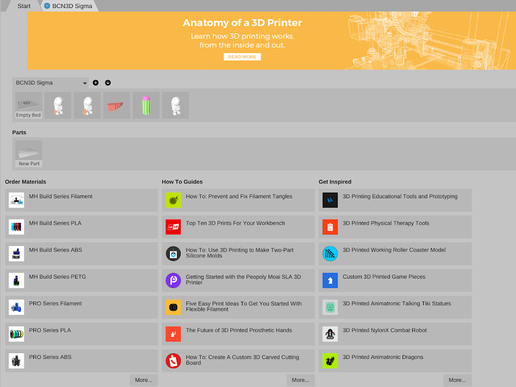
Task: Open PRO Series ABS link
Action: (x=50, y=357)
